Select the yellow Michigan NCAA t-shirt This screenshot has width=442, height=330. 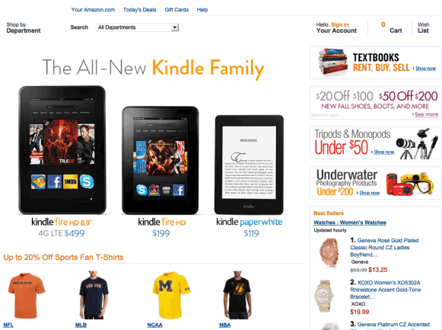pyautogui.click(x=170, y=295)
